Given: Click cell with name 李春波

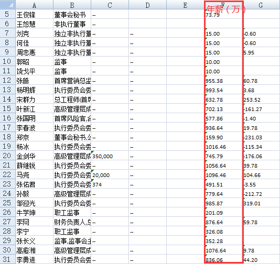Looking at the screenshot, I should pyautogui.click(x=34, y=127).
